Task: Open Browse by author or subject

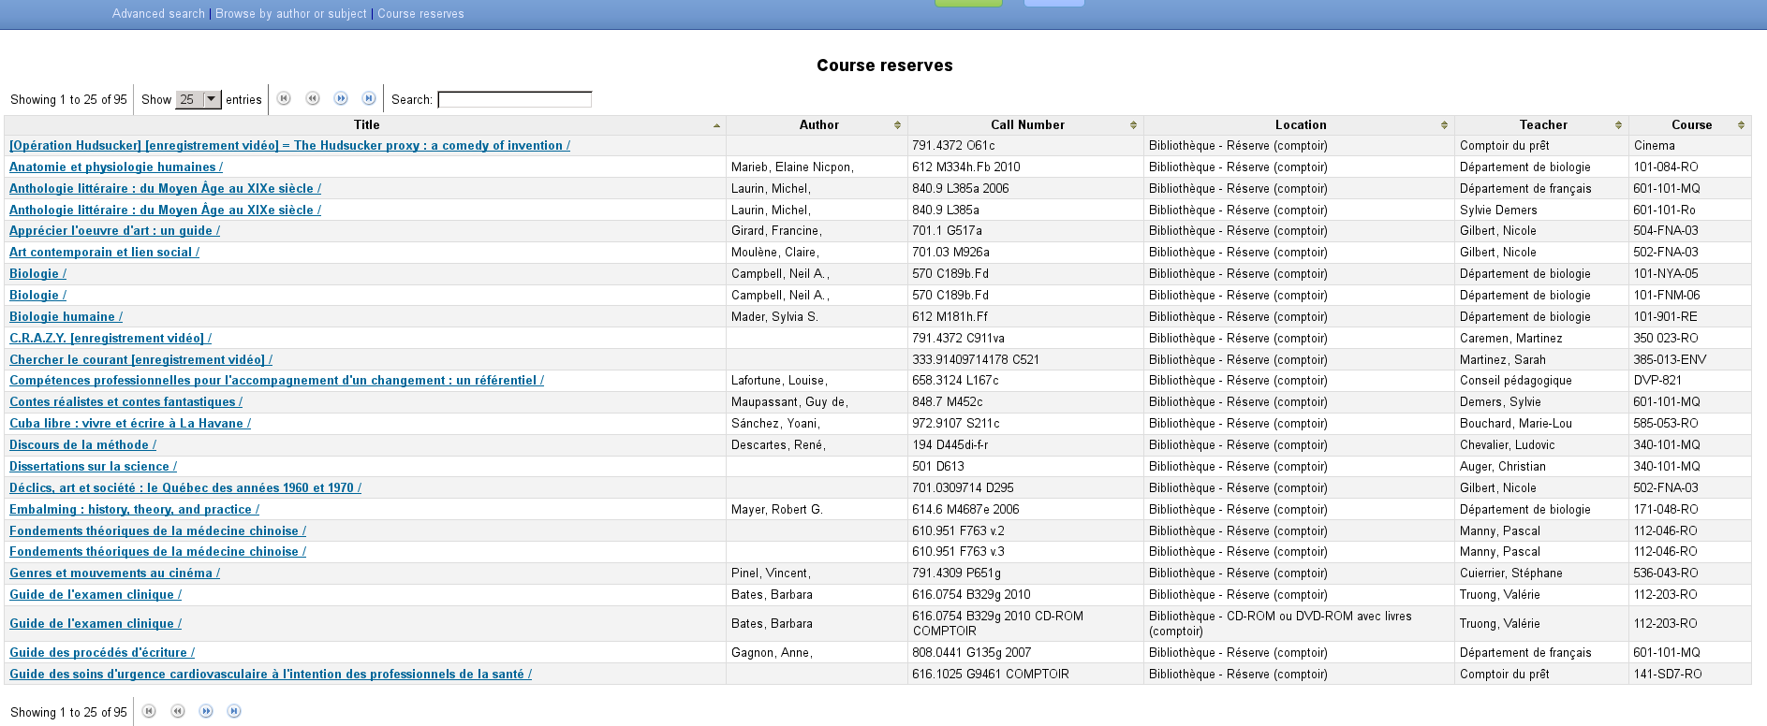Action: 291,14
